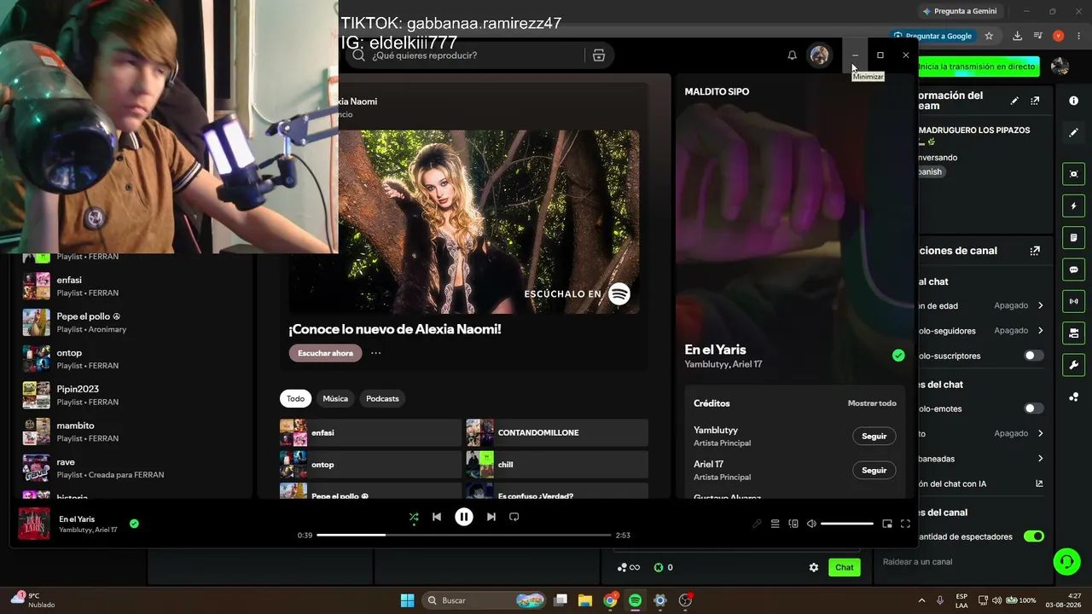
Task: Skip to next track in Spotify
Action: click(491, 517)
